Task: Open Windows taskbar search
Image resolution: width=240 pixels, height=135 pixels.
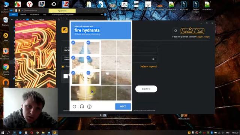Action: [x=8, y=132]
